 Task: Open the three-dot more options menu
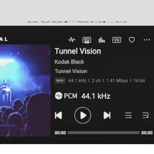[x=147, y=40]
